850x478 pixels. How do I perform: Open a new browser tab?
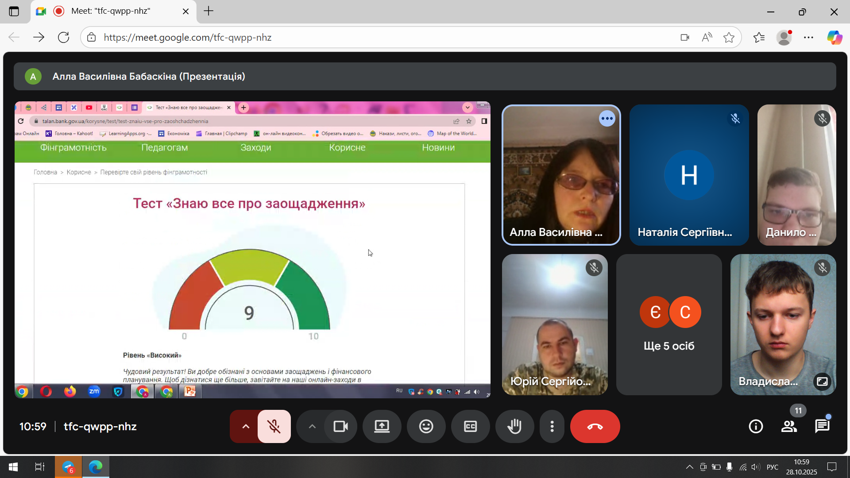209,12
